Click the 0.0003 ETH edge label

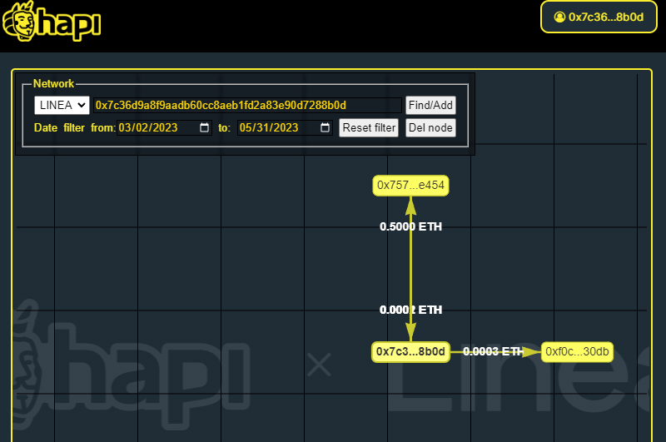493,351
